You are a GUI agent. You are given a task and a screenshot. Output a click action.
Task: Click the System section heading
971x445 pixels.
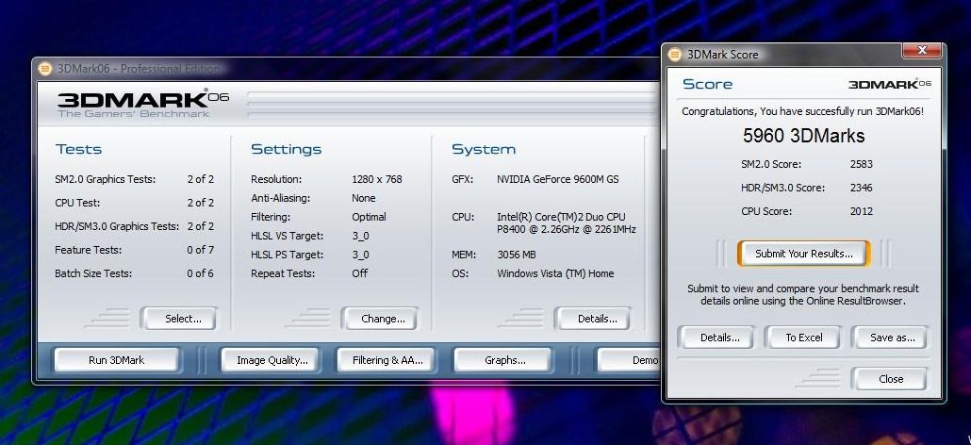[484, 149]
